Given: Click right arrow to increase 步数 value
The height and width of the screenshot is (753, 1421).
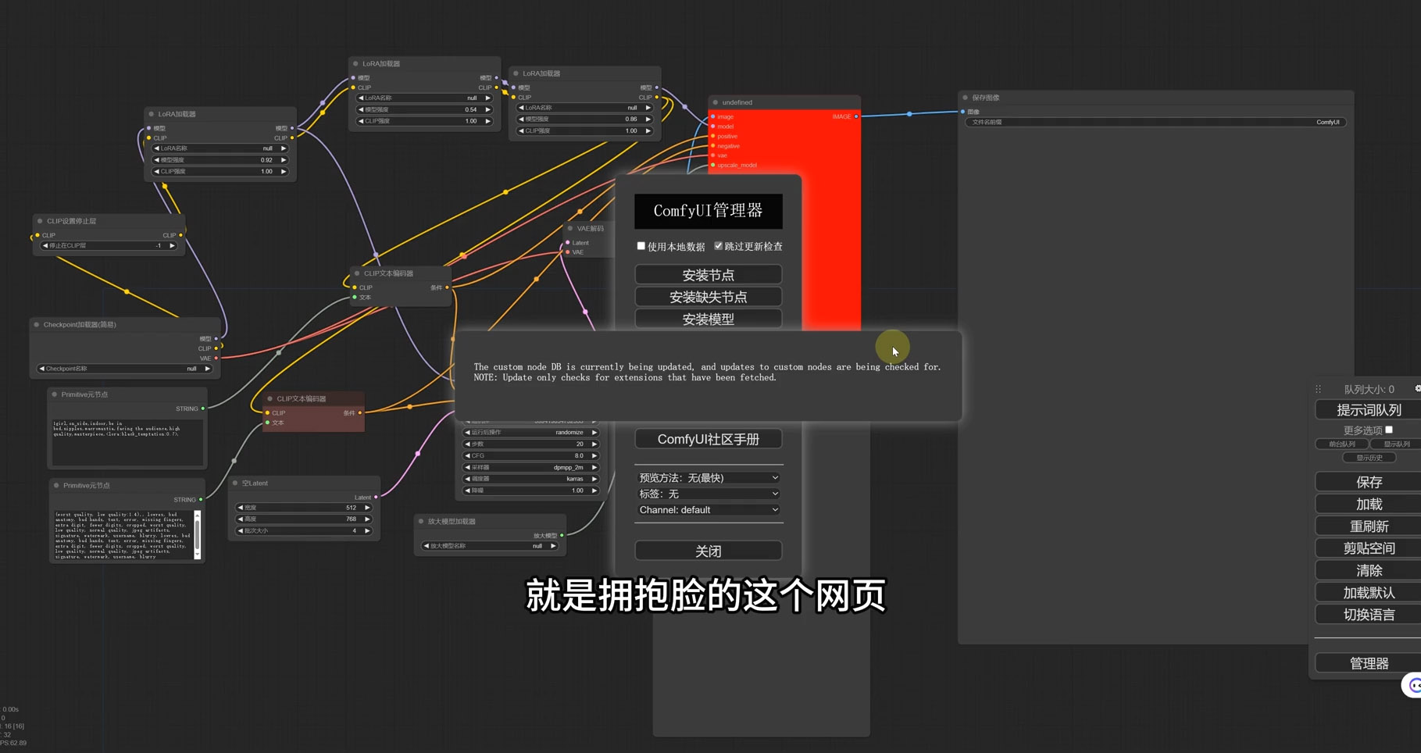Looking at the screenshot, I should click(594, 444).
